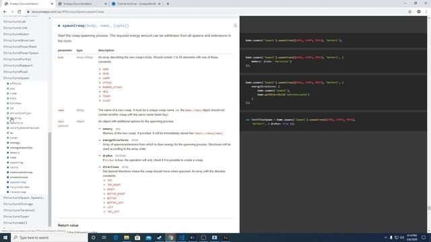The height and width of the screenshot is (242, 431).
Task: Open Microsoft Store from the taskbar
Action: tap(137, 237)
